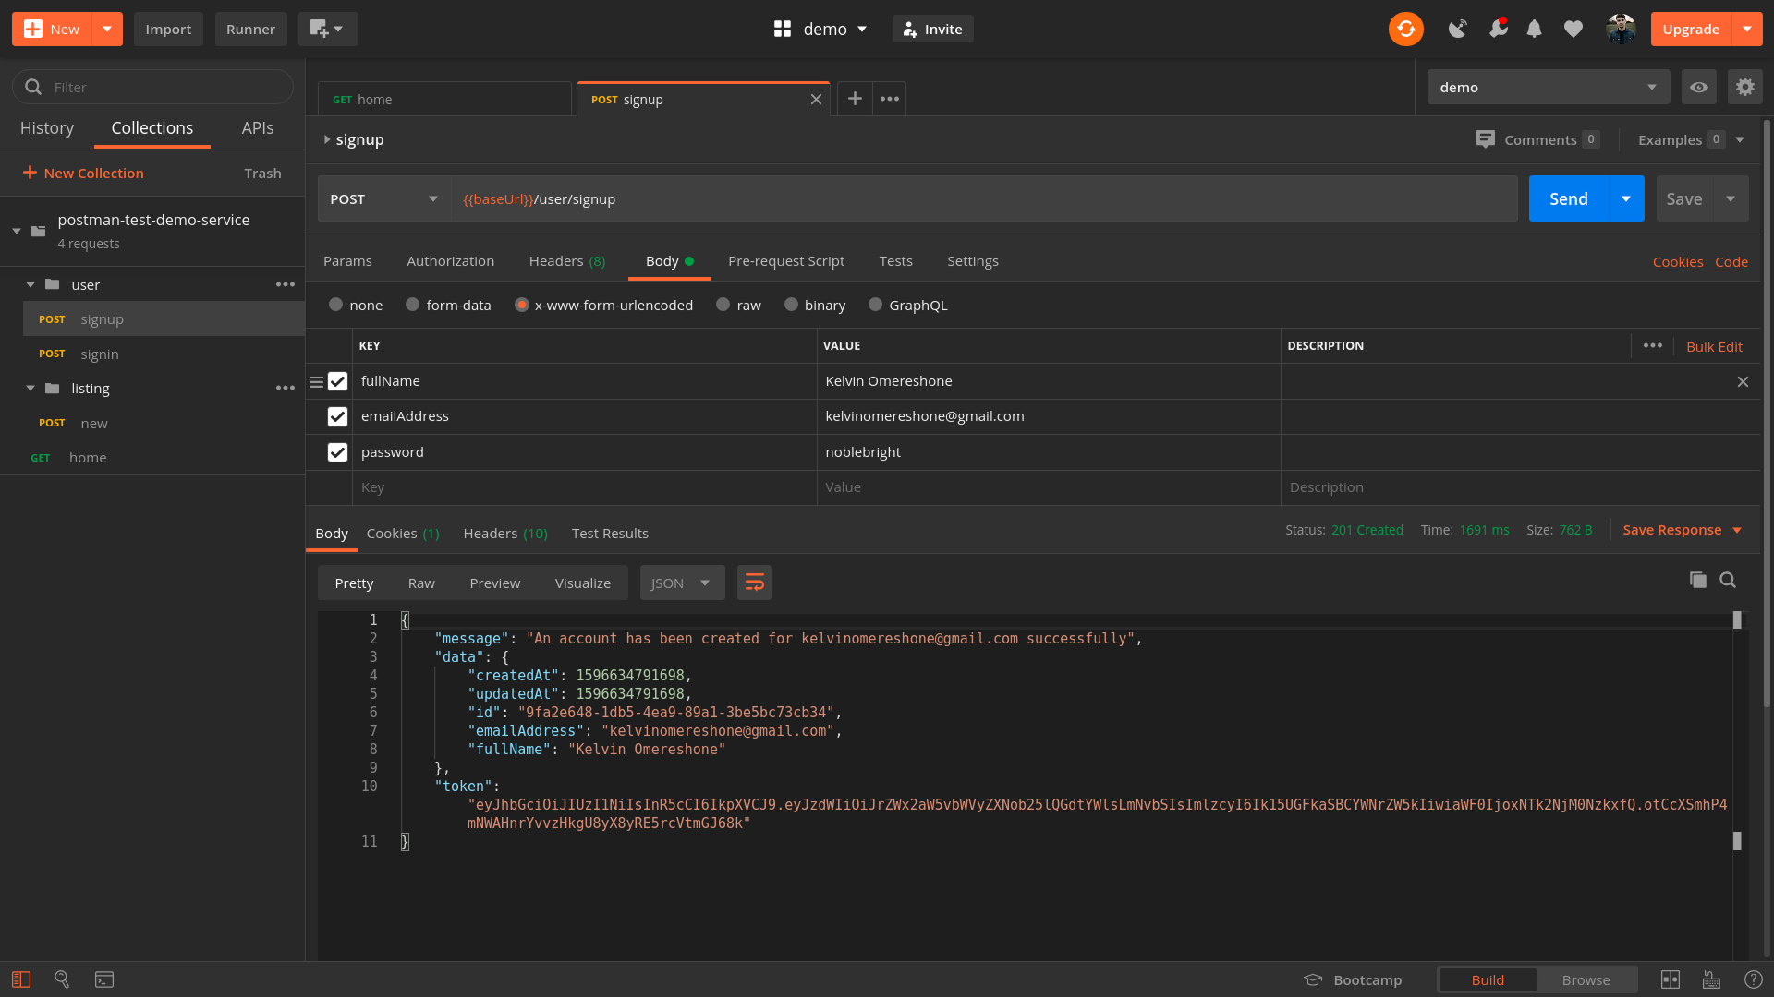The height and width of the screenshot is (997, 1774).
Task: Switch to the Tests tab
Action: [x=895, y=261]
